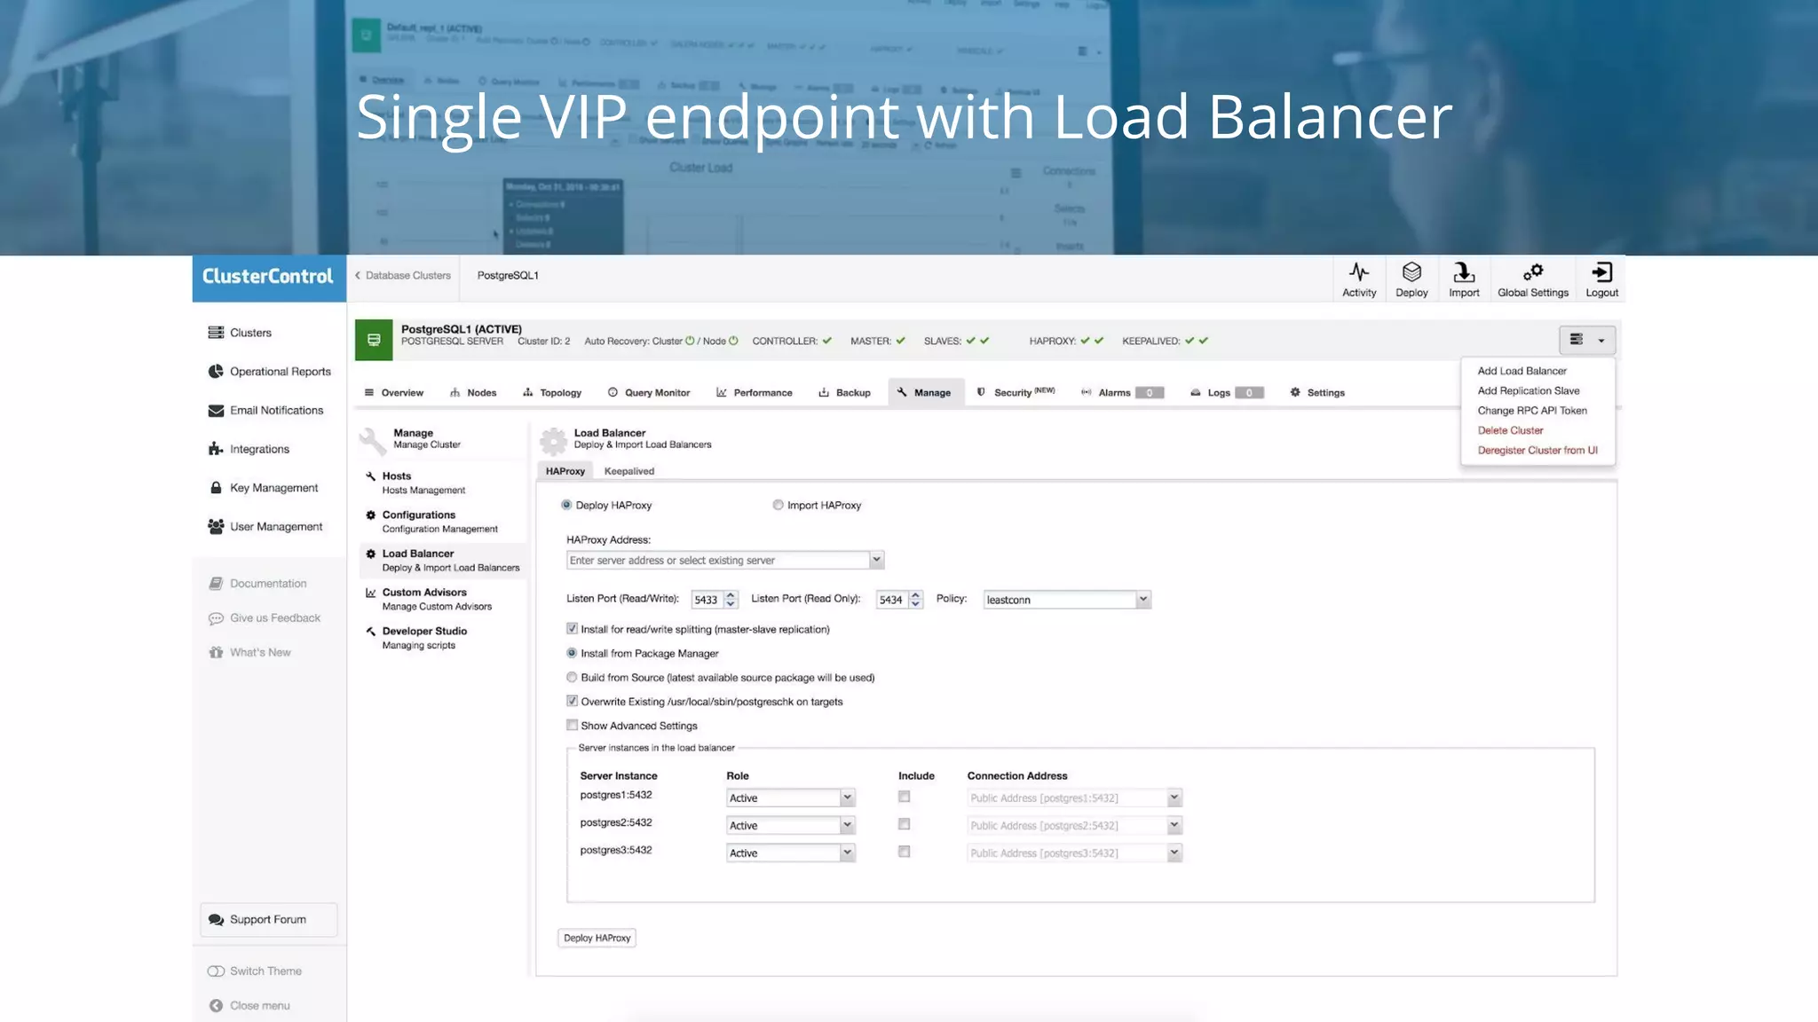Toggle Overwrite Existing postgreschk checkbox
The height and width of the screenshot is (1022, 1818).
tap(572, 701)
